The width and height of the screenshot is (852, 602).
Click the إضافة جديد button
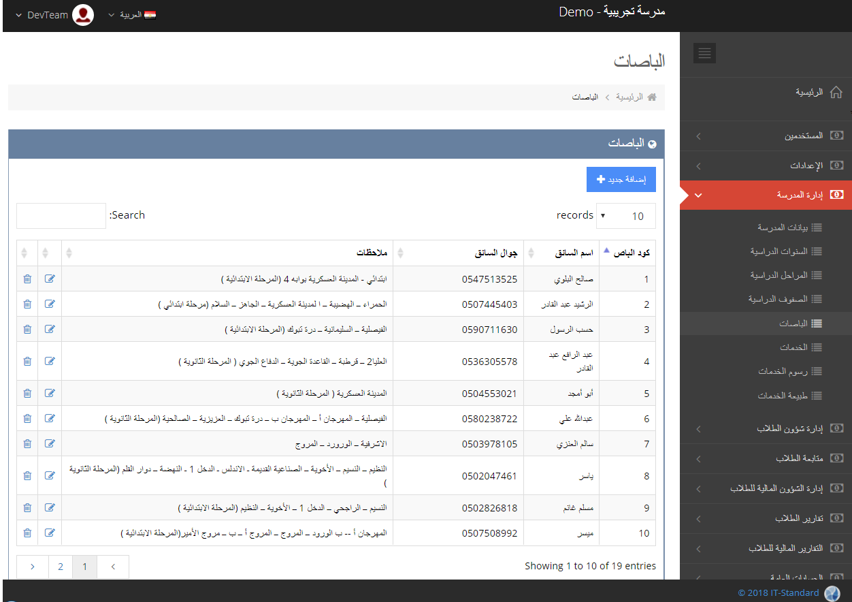(x=621, y=179)
